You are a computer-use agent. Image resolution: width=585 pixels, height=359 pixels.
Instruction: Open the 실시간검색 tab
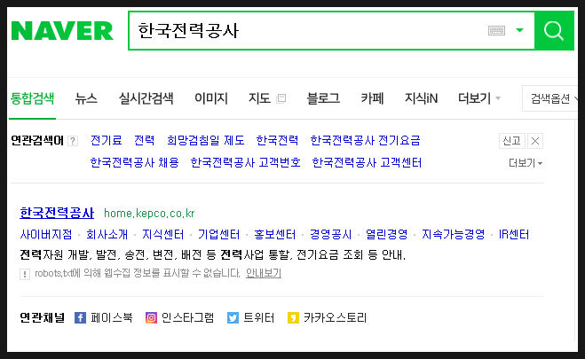coord(146,98)
